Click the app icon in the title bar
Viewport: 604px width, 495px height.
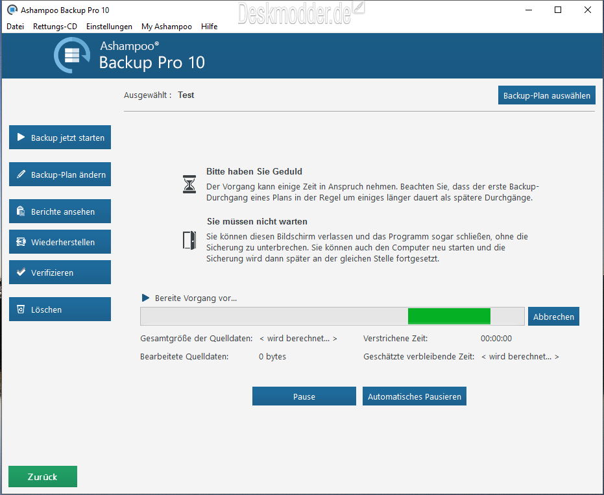click(12, 10)
